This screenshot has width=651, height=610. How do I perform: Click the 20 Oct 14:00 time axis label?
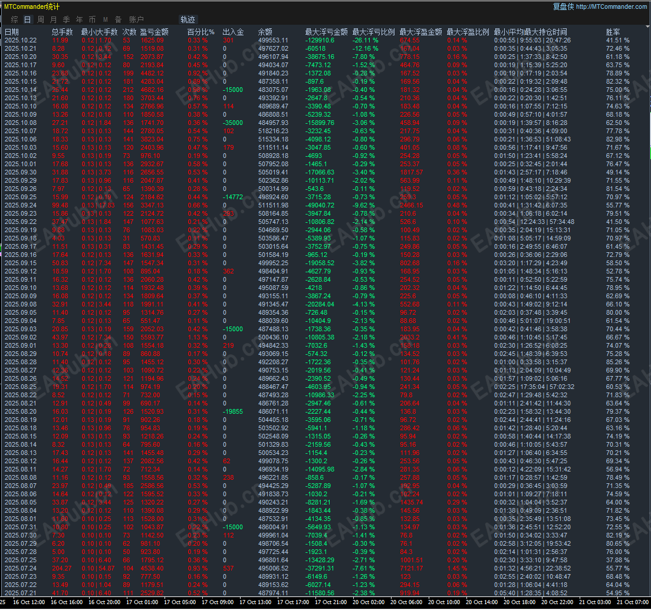482,602
